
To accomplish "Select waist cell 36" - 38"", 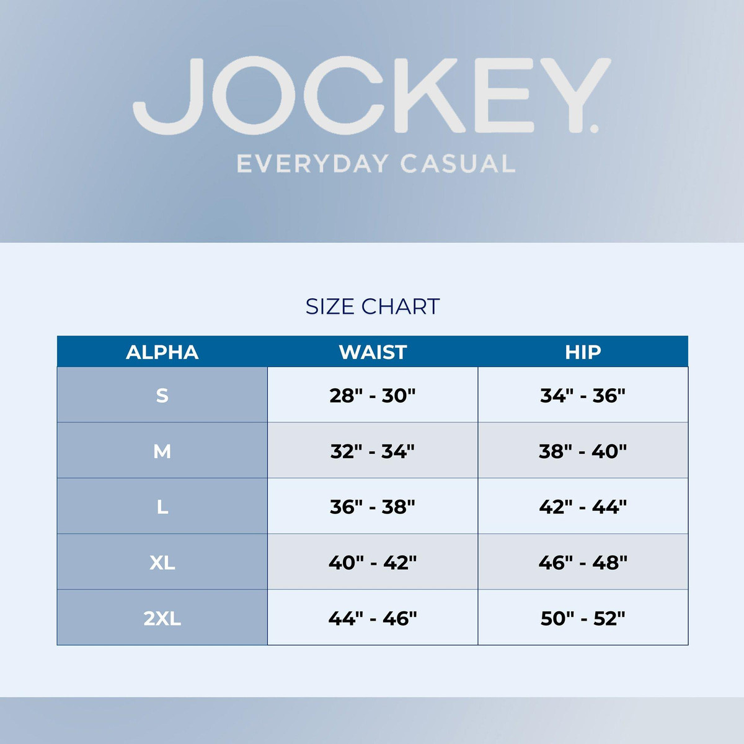I will pos(373,507).
